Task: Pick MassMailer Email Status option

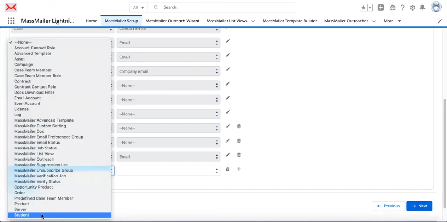Action: point(59,143)
